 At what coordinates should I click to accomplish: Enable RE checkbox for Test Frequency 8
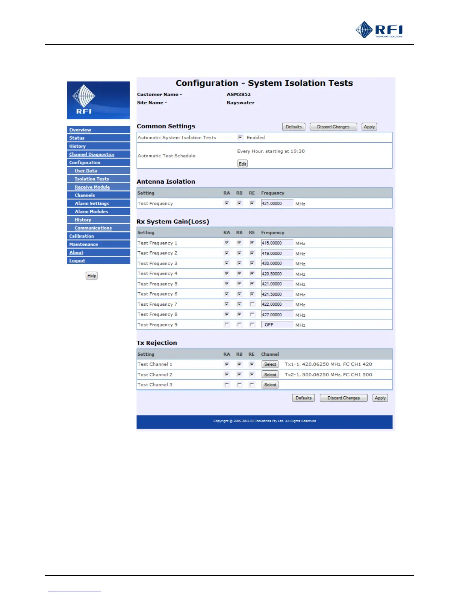point(252,314)
